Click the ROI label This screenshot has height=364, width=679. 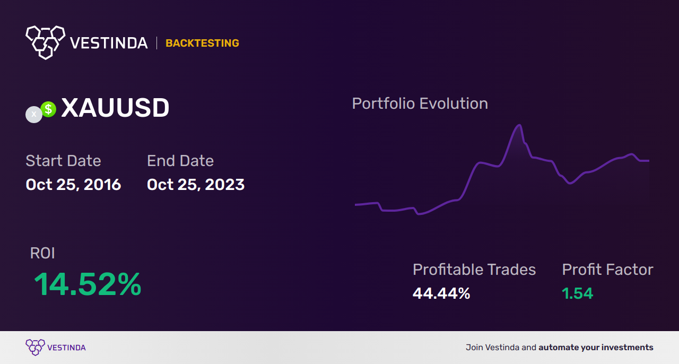click(42, 253)
